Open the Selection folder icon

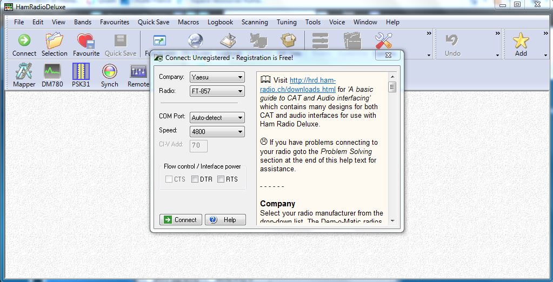(x=54, y=41)
